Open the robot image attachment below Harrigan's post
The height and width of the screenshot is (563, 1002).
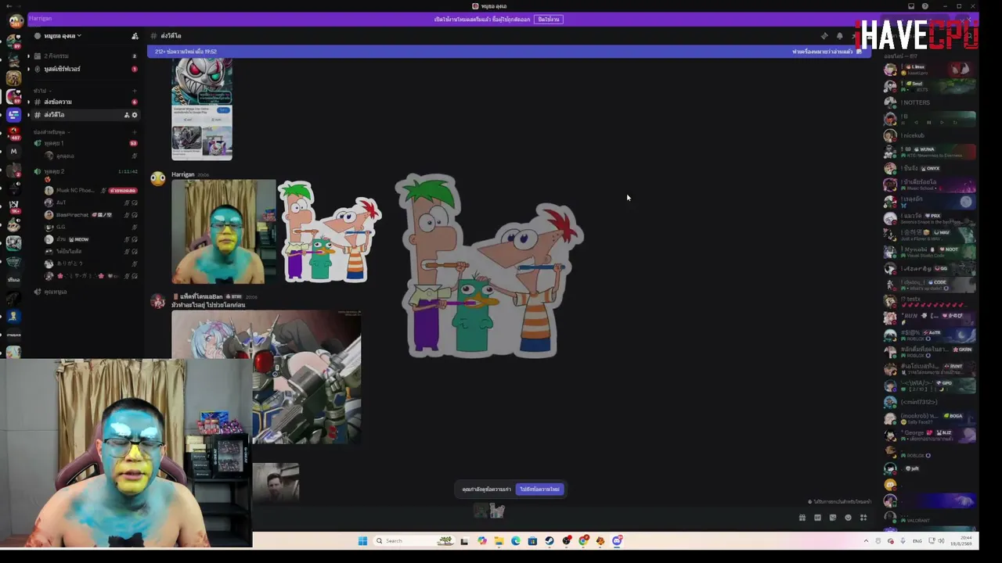coord(266,377)
